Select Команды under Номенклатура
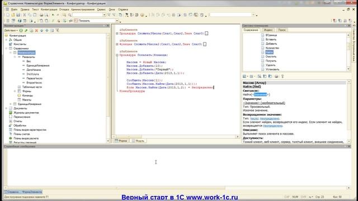358x201 pixels. [27, 95]
